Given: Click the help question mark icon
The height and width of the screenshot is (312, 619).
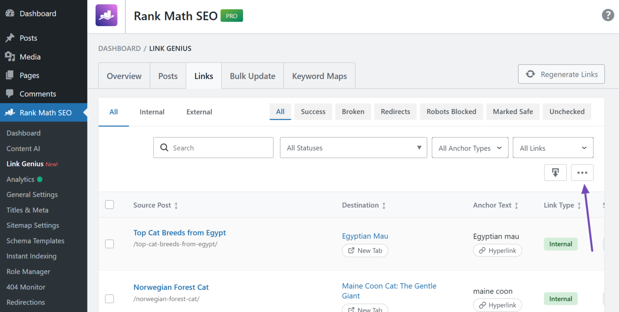Looking at the screenshot, I should [608, 15].
